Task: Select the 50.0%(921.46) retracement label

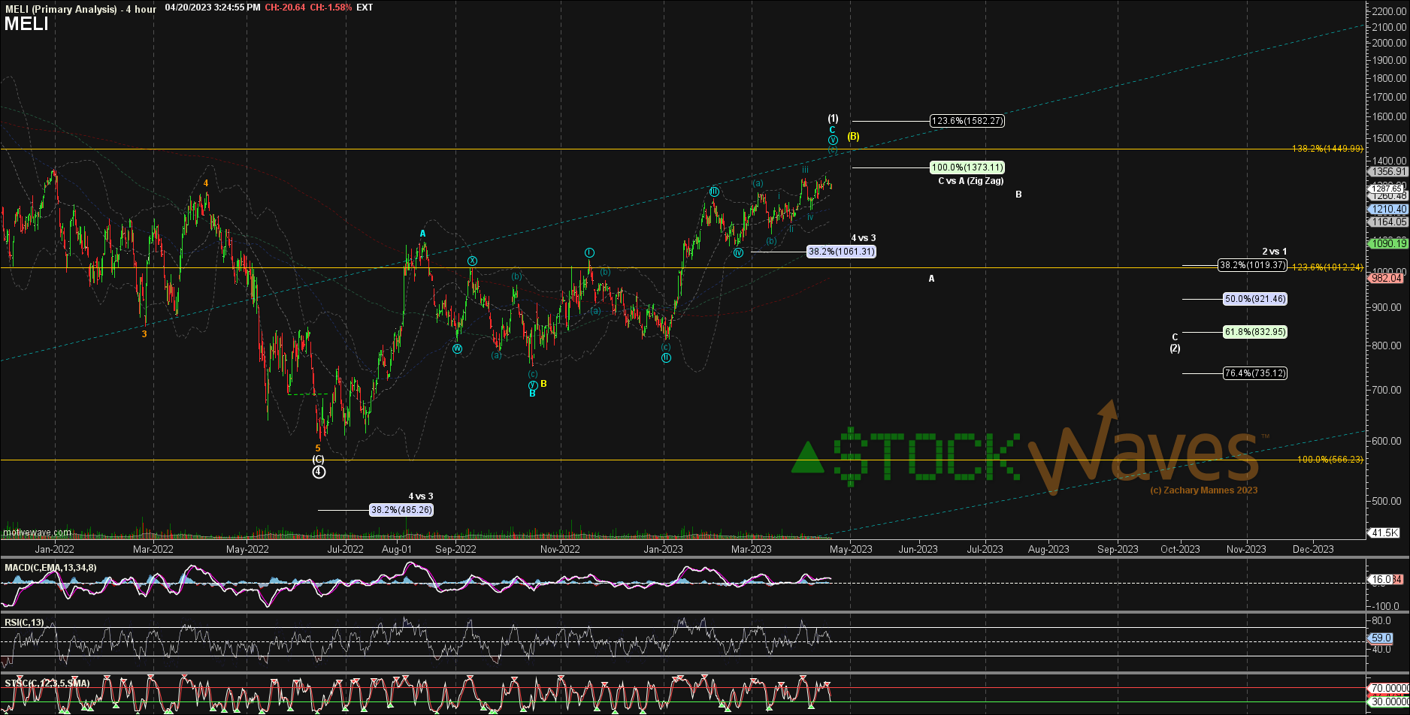Action: (x=1255, y=299)
